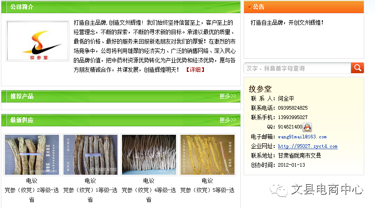Click the 汉字、拼音首字母查询 search field

tap(297, 68)
